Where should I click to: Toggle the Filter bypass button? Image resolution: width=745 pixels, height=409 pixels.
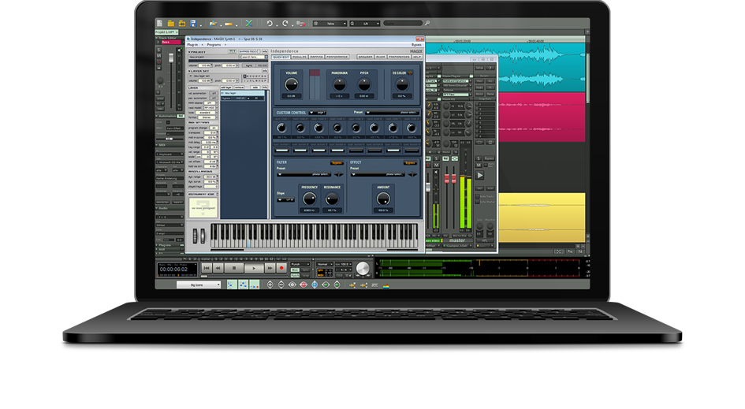(x=337, y=163)
